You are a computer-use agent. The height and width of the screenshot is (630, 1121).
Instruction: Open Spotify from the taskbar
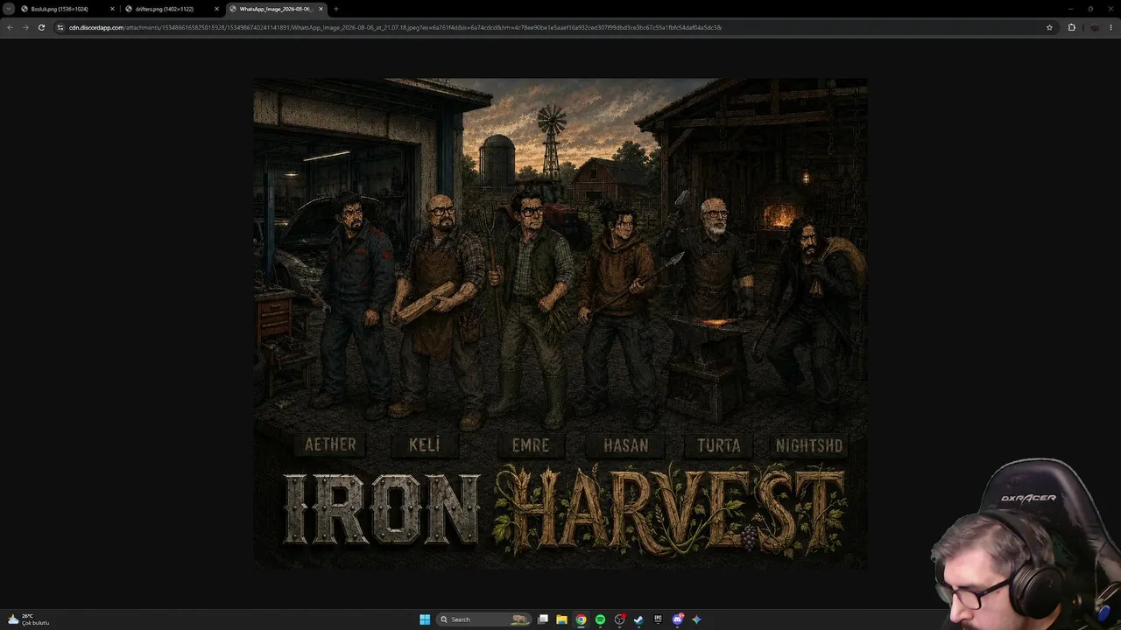click(600, 619)
